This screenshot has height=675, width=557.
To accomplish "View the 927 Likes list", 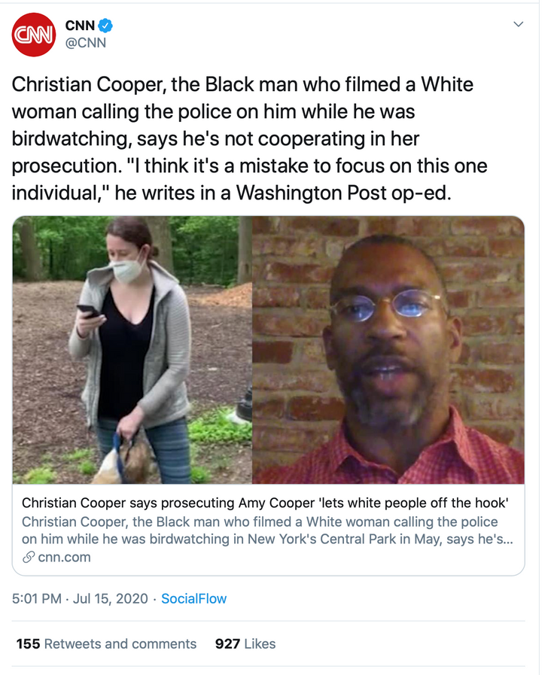I will click(x=245, y=644).
